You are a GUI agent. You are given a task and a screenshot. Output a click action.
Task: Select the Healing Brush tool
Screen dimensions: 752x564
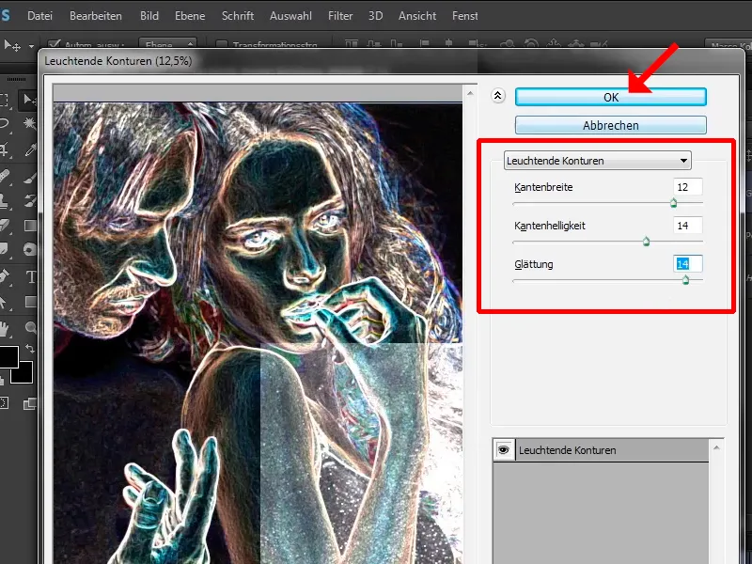(4, 177)
